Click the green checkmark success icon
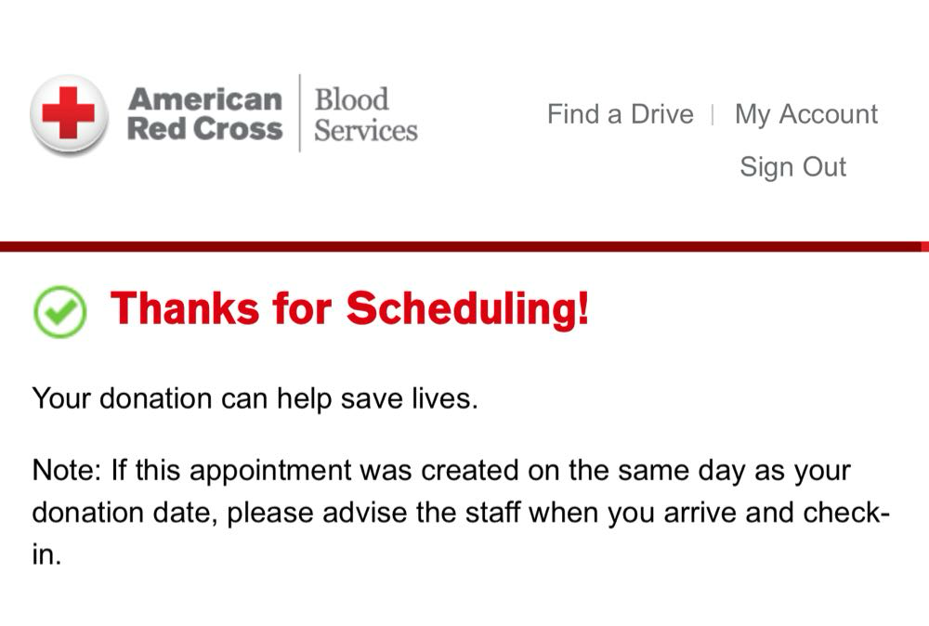This screenshot has width=929, height=626. coord(59,310)
